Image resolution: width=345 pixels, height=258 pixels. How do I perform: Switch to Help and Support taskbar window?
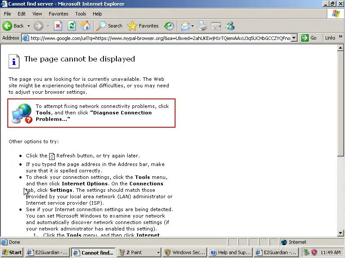tap(231, 252)
